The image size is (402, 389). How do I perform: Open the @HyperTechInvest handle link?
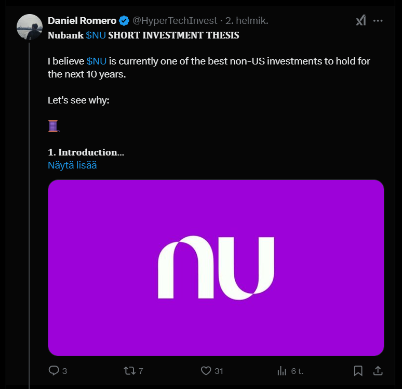[x=174, y=21]
